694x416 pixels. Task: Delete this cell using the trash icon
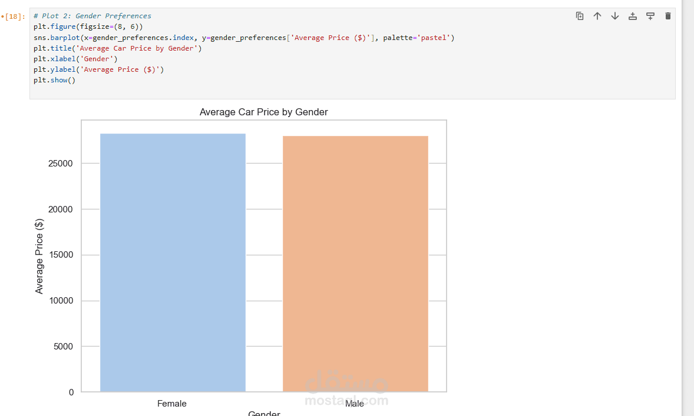point(667,16)
